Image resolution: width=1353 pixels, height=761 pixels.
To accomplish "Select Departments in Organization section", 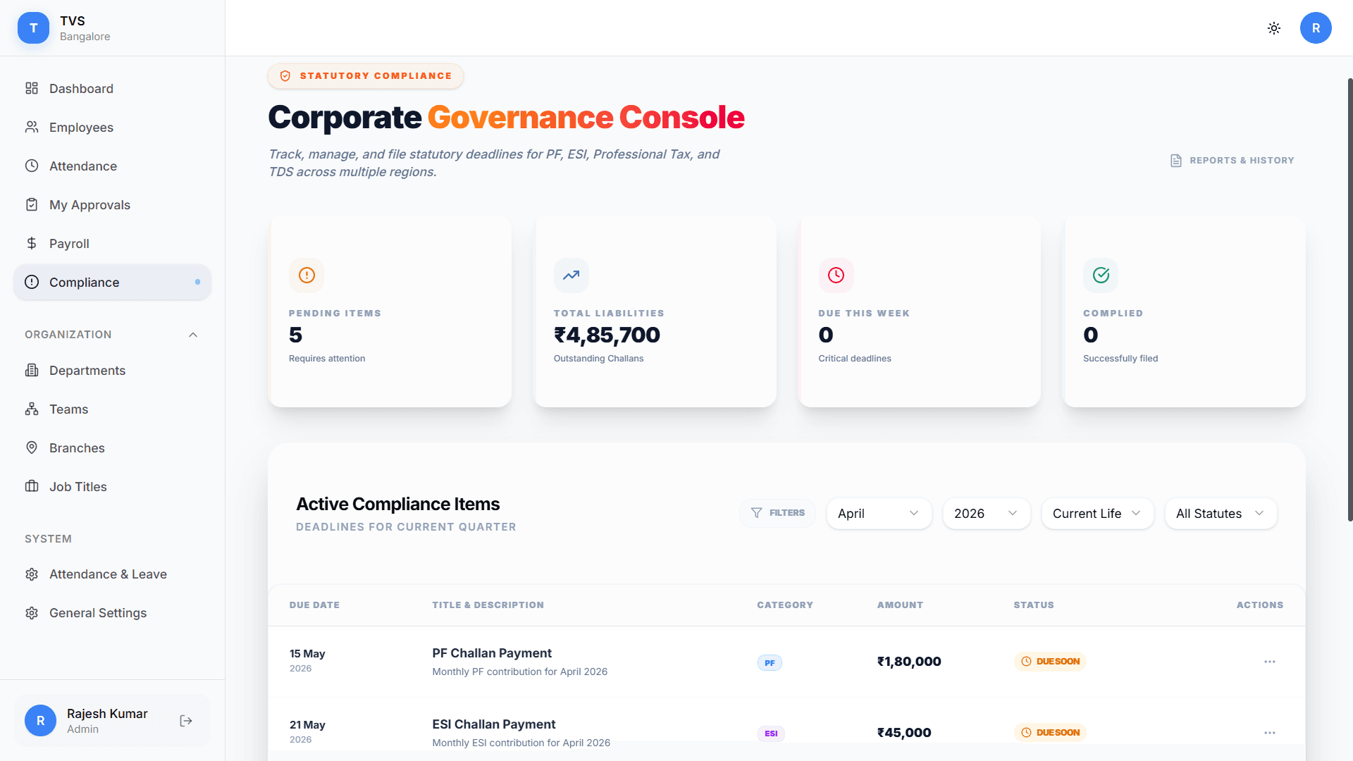I will point(112,370).
